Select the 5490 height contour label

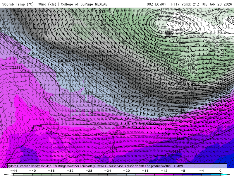[x=70, y=51]
